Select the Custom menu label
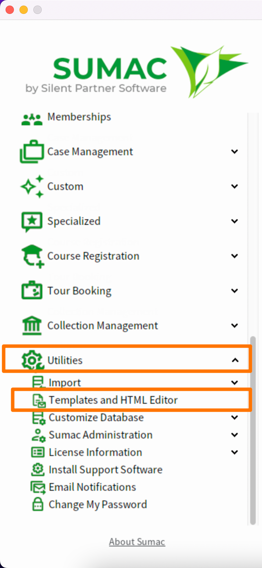 [x=65, y=187]
